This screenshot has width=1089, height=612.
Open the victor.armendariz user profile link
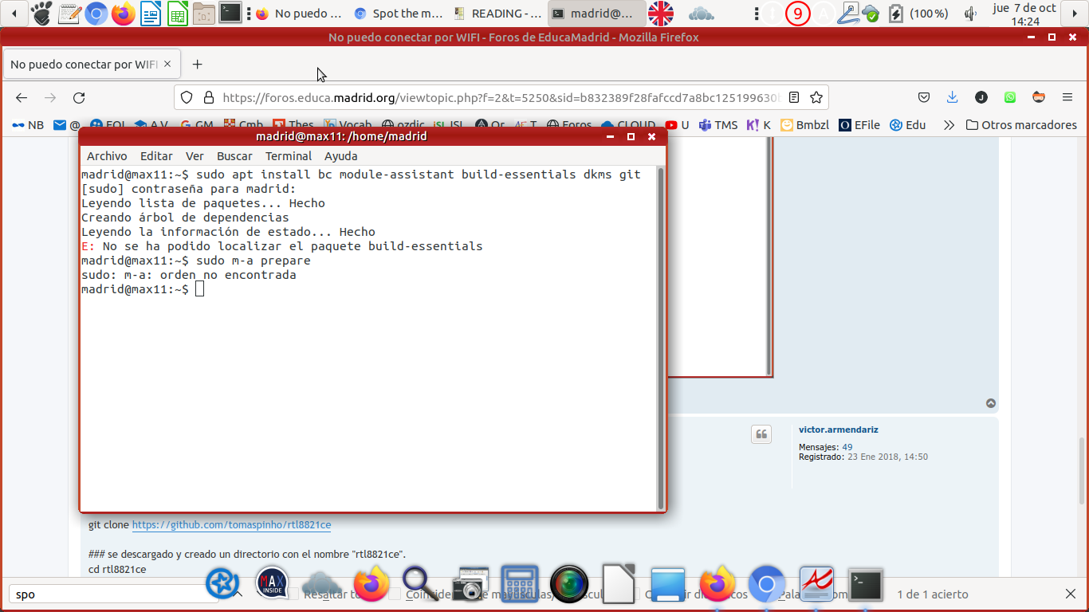pyautogui.click(x=838, y=430)
